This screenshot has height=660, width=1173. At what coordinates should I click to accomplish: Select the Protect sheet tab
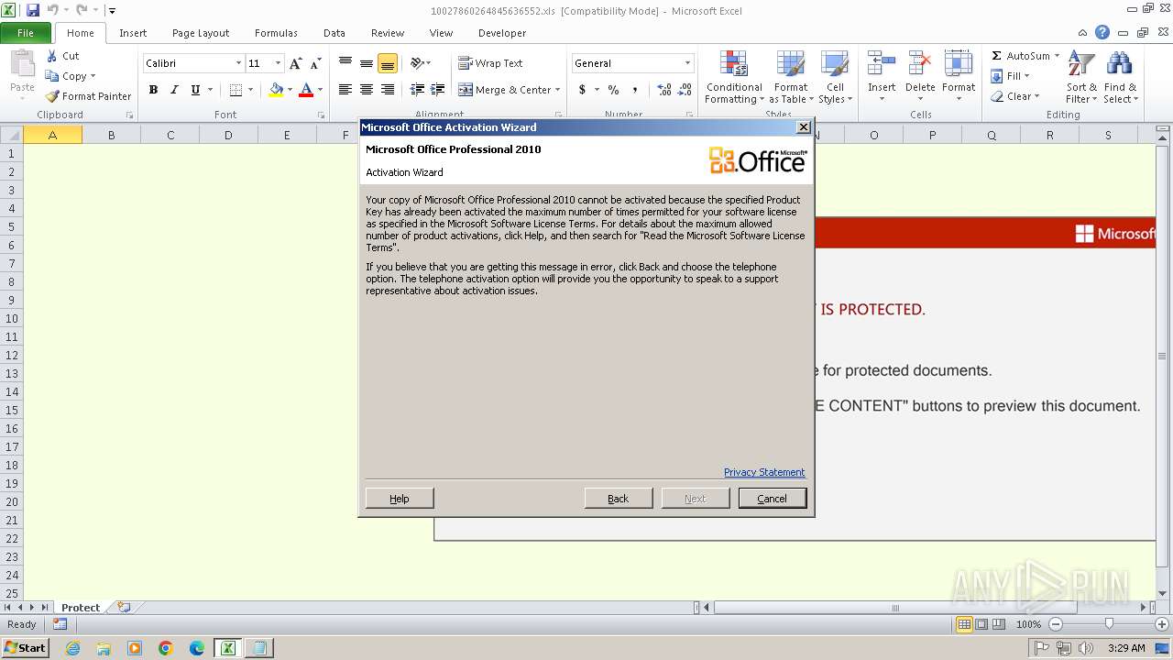click(x=81, y=608)
